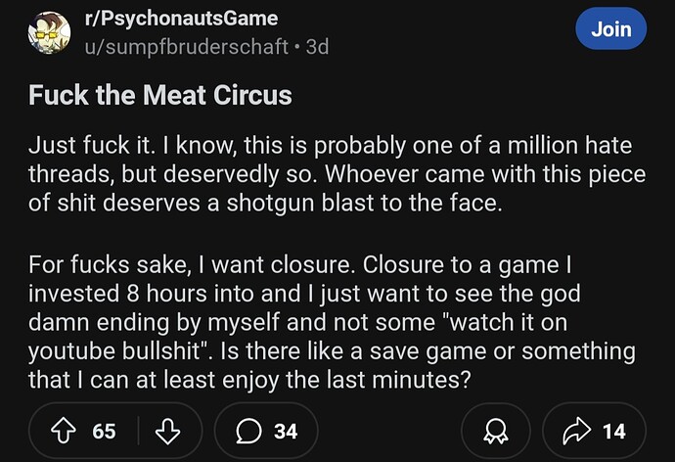
Task: Join the r/PsychonautsGame community
Action: pos(610,29)
